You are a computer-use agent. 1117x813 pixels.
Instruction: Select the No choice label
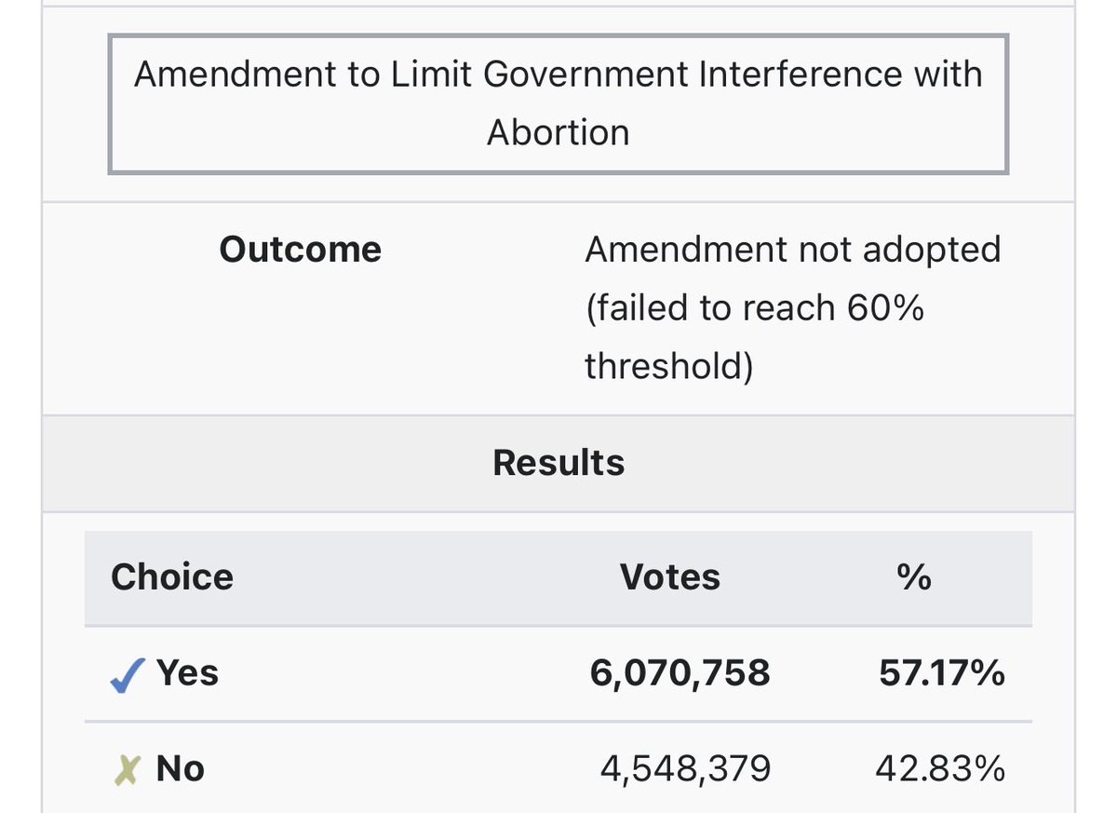[x=181, y=769]
